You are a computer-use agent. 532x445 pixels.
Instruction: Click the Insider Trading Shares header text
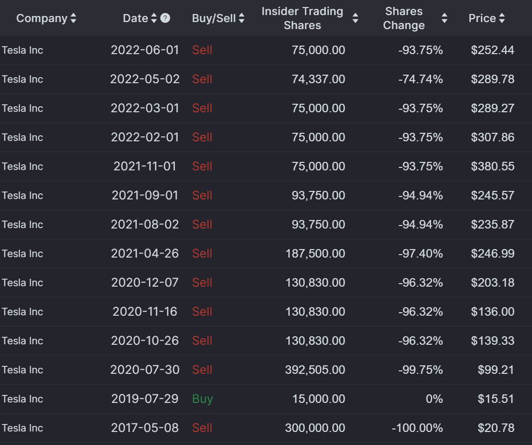tap(302, 19)
